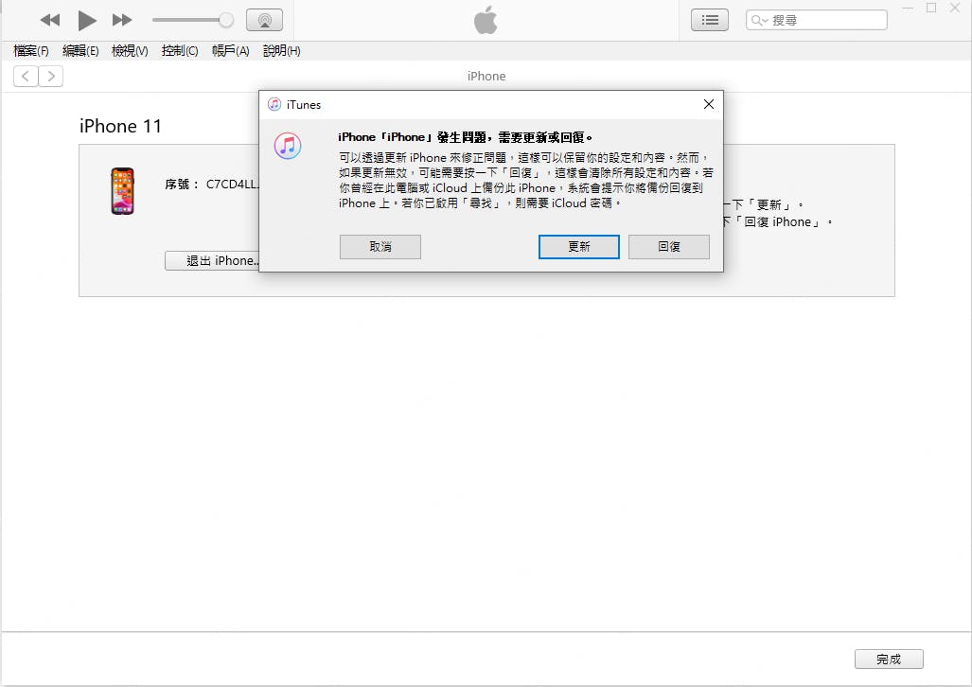Click the bold dialog heading about iPhone problem

[x=466, y=137]
